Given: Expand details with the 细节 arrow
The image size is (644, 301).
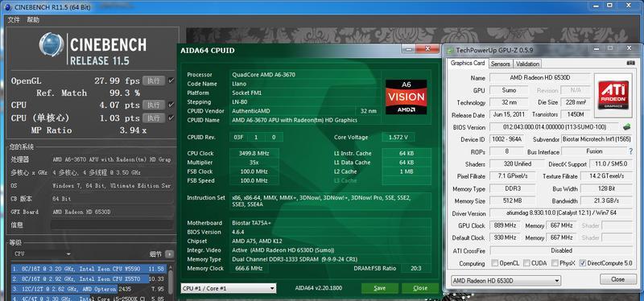Looking at the screenshot, I should (169, 254).
